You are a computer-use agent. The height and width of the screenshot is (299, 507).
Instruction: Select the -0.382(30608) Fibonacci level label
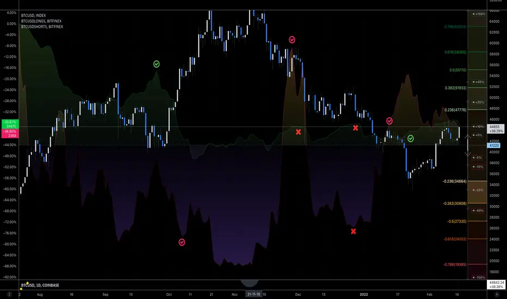click(455, 203)
